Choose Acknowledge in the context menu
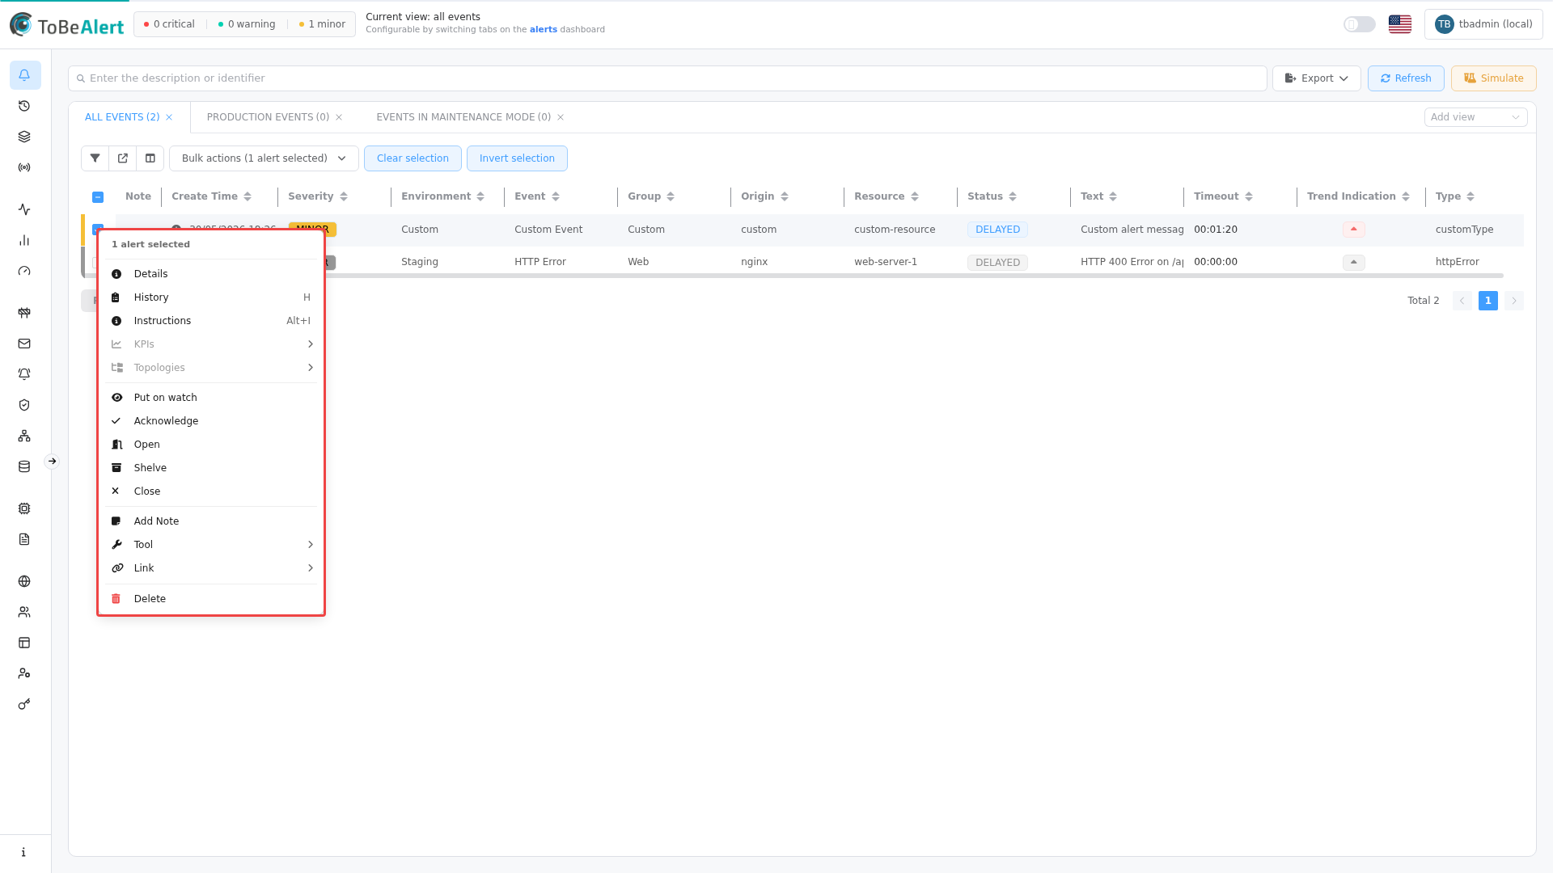Screen dimensions: 1553x873 click(211, 421)
